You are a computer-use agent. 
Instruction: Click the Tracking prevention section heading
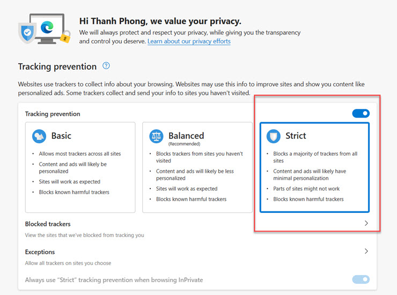click(x=57, y=67)
